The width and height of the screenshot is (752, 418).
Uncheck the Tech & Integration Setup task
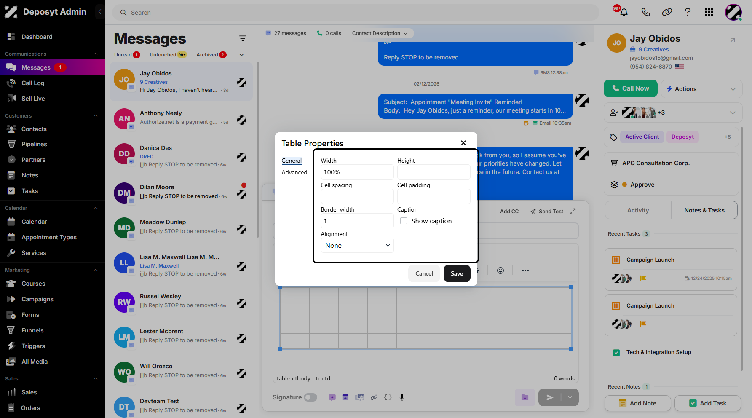(616, 353)
